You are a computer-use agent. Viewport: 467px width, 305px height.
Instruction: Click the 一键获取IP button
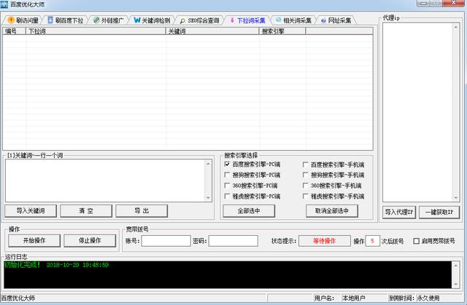click(x=439, y=212)
